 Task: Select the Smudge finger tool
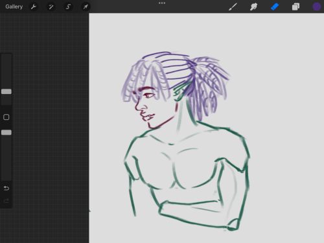tap(253, 6)
